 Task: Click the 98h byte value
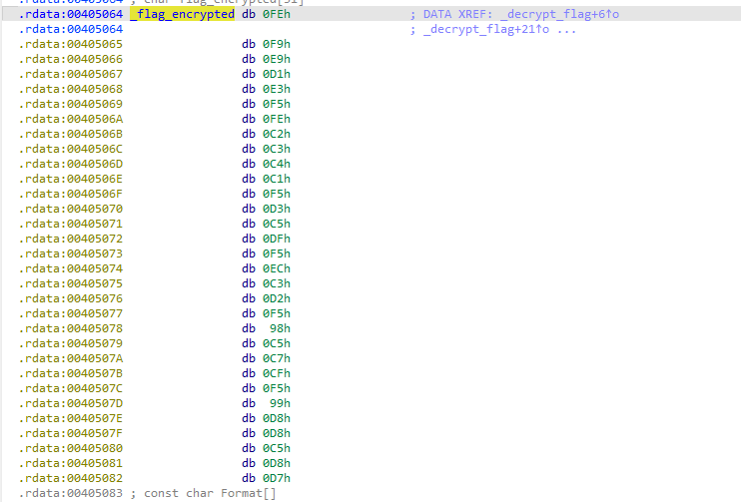point(280,328)
